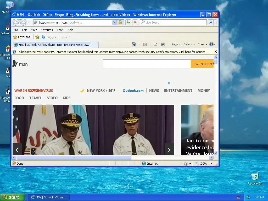This screenshot has width=268, height=201.
Task: Refresh the page with the green arrows
Action: [x=128, y=23]
